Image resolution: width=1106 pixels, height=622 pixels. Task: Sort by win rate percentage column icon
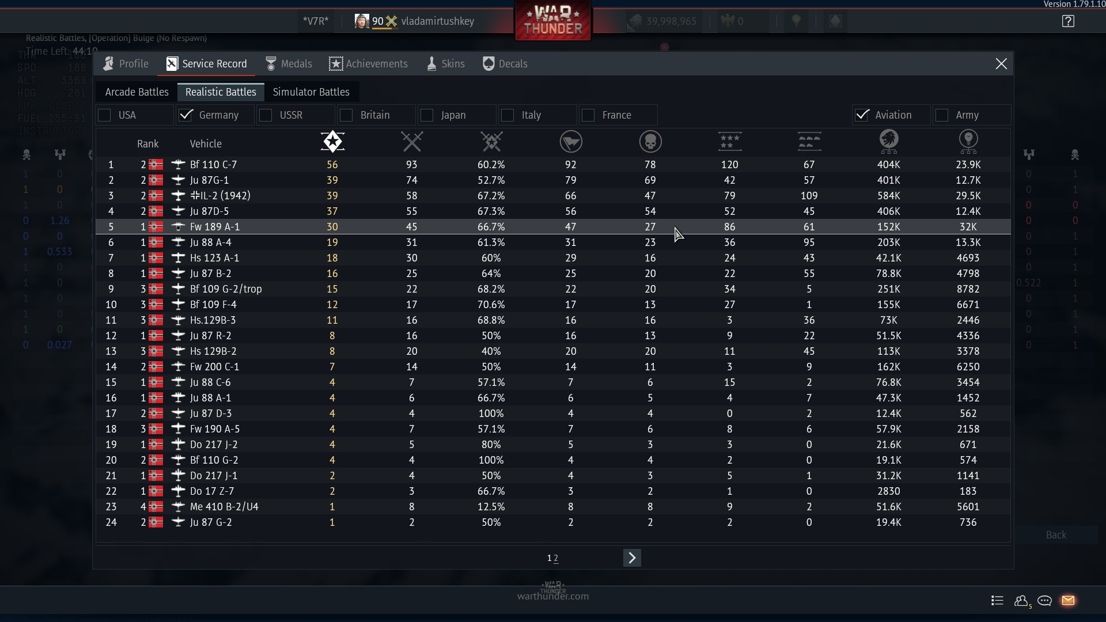(x=491, y=142)
